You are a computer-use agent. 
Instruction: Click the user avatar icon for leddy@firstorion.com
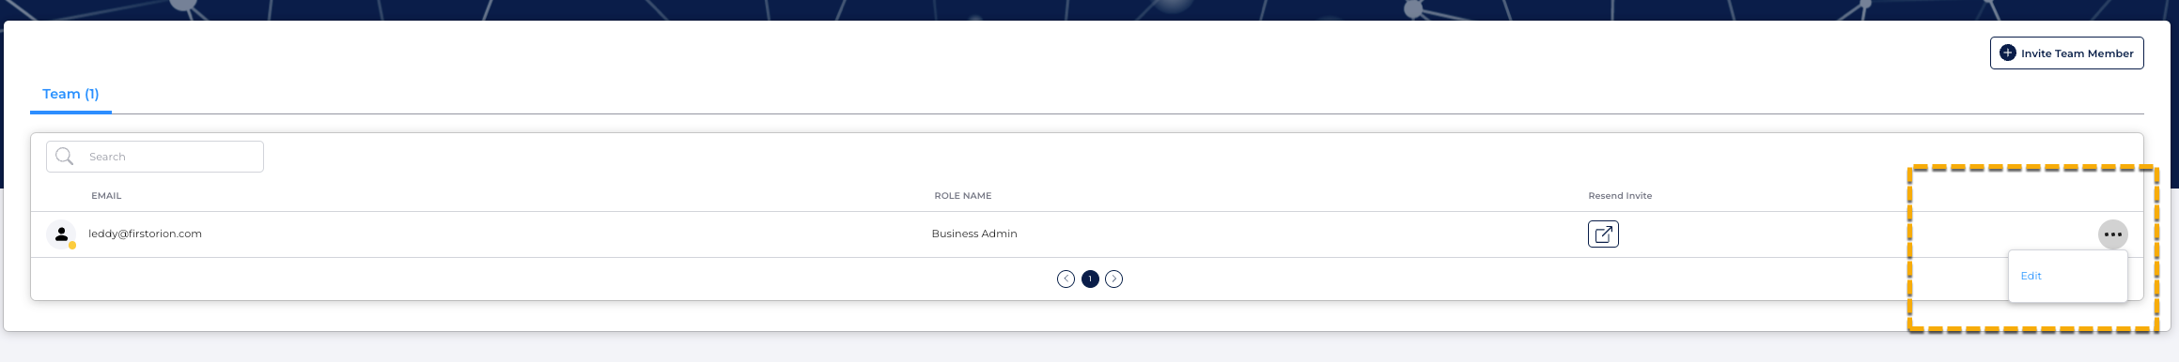point(61,234)
